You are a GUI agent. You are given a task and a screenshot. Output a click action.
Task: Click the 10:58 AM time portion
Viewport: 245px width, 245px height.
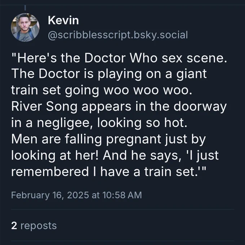122,195
